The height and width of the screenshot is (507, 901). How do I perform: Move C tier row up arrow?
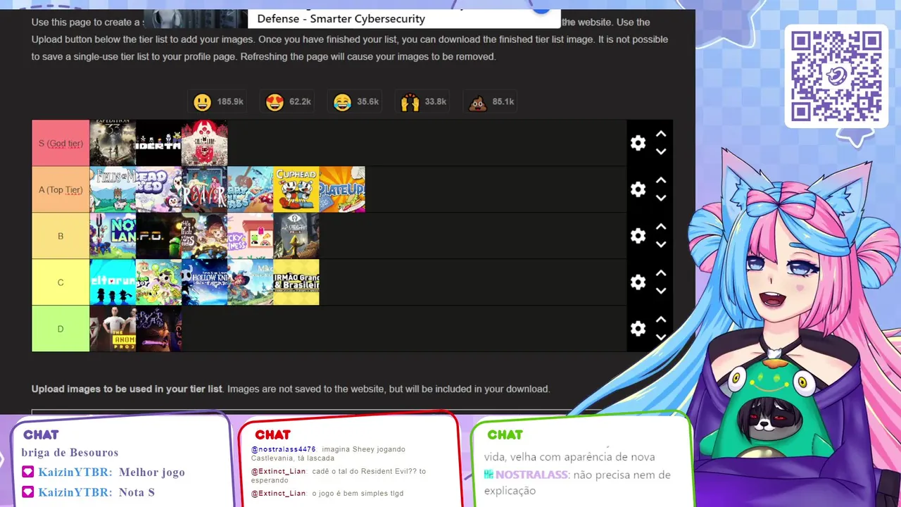tap(661, 273)
